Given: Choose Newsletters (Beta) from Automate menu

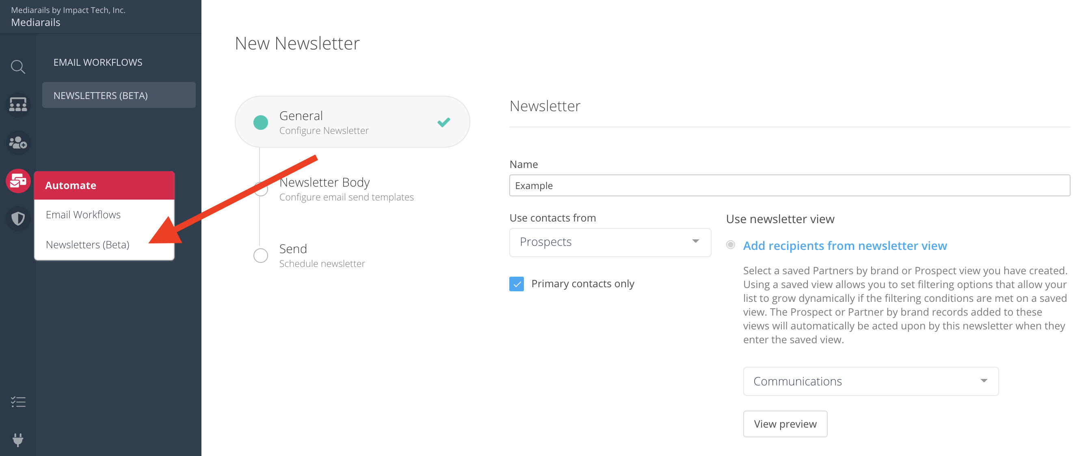Looking at the screenshot, I should [x=88, y=245].
